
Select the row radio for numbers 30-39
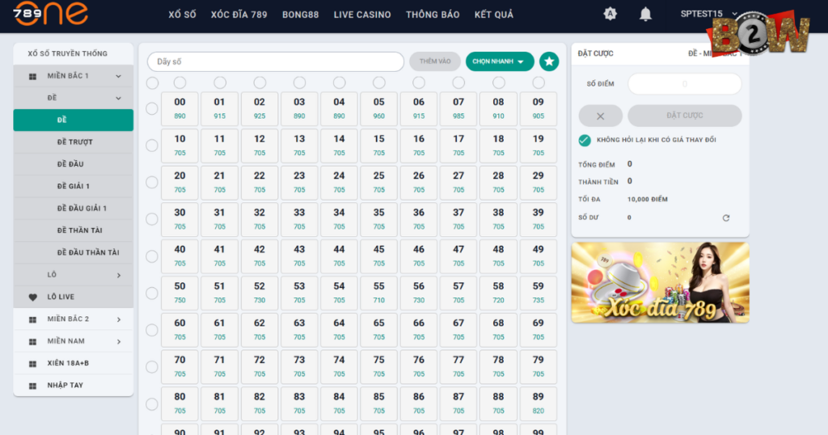152,219
